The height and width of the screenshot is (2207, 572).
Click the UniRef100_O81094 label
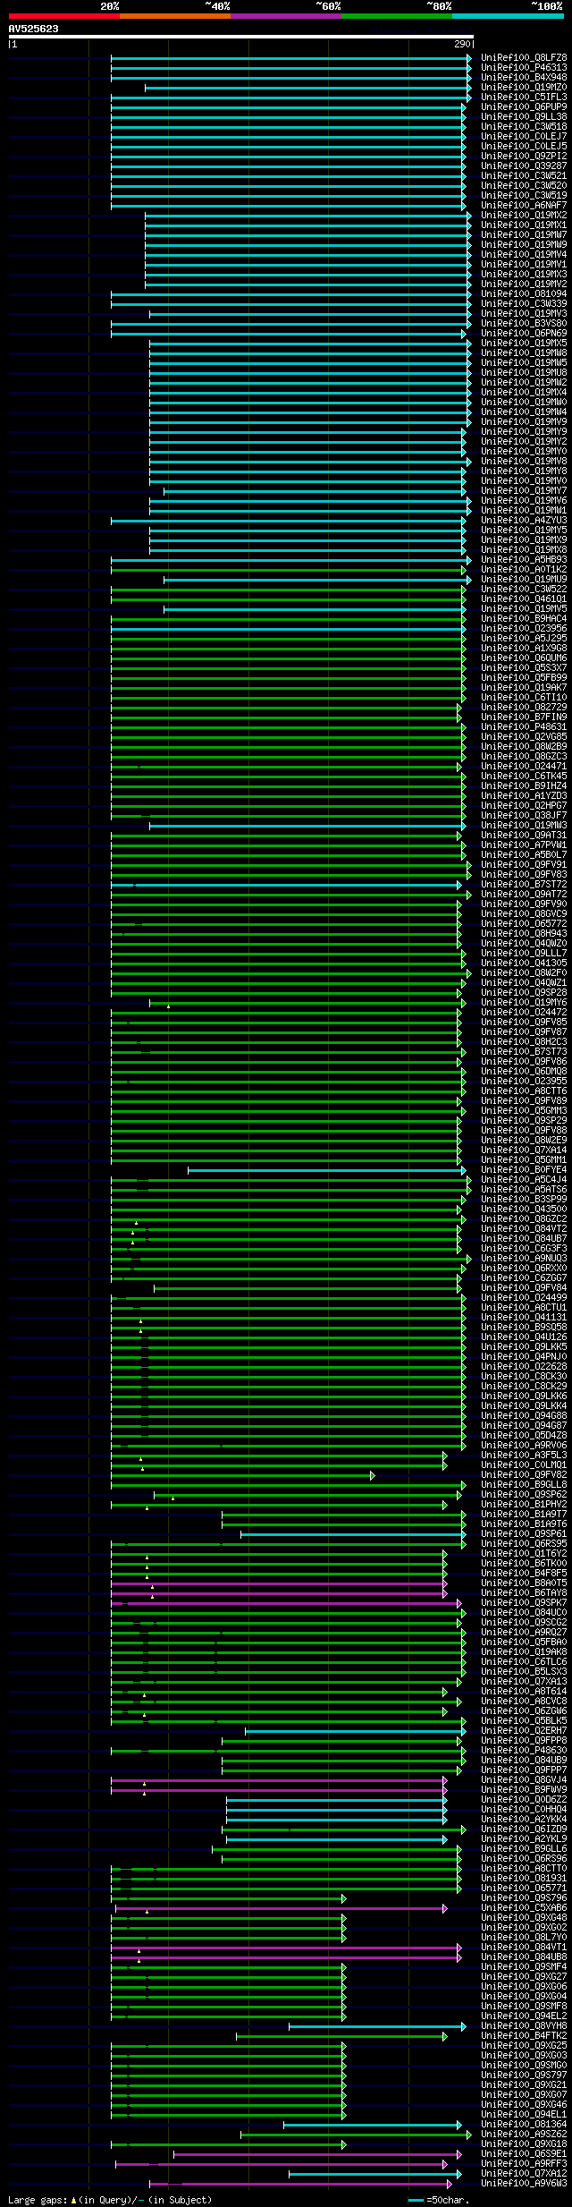(x=524, y=293)
